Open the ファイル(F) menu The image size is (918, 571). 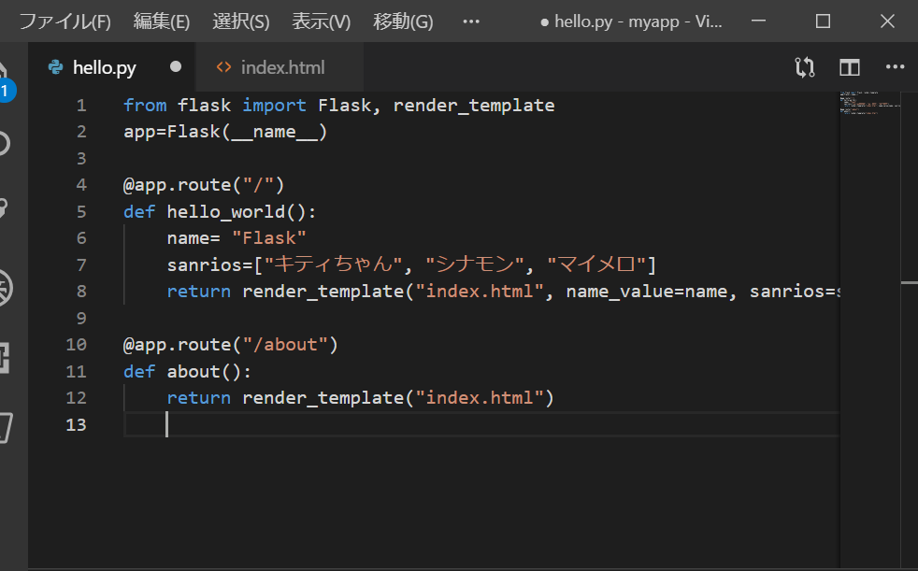coord(65,21)
